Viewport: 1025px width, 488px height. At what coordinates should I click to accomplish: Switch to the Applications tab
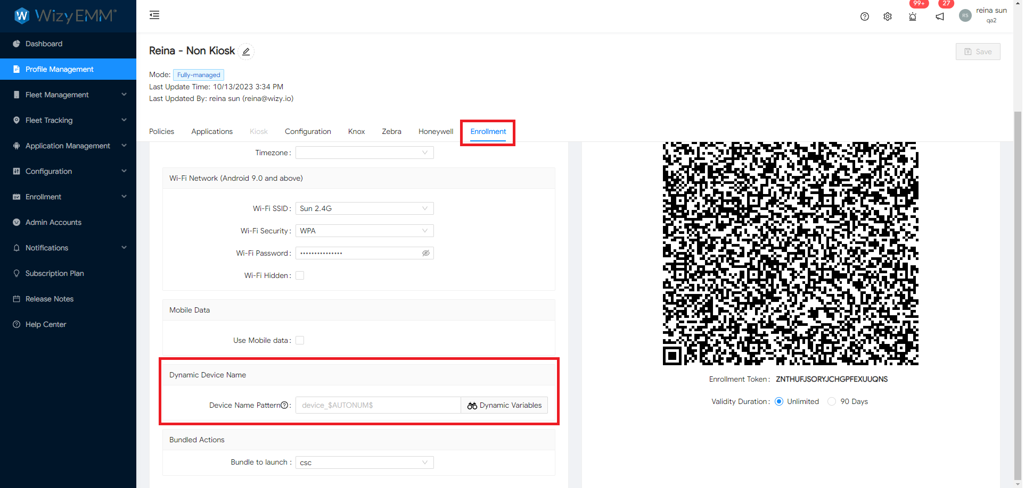coord(212,131)
